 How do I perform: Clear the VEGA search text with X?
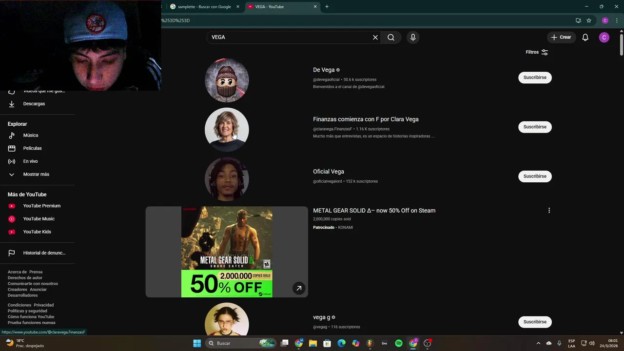375,37
